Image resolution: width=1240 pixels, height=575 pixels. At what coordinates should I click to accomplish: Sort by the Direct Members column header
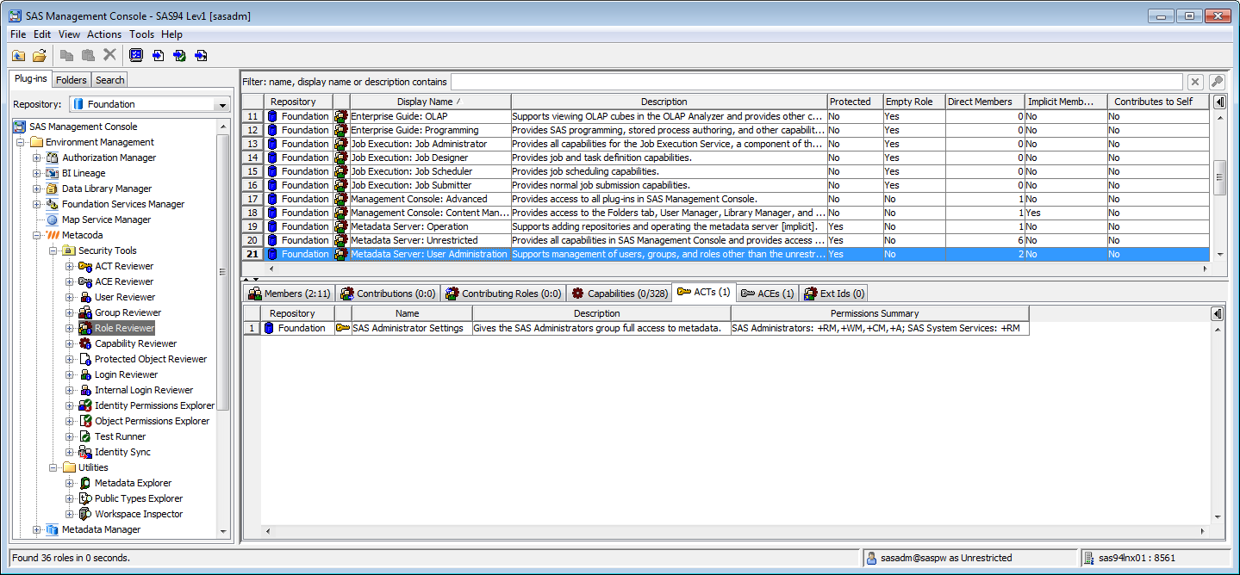click(x=984, y=102)
